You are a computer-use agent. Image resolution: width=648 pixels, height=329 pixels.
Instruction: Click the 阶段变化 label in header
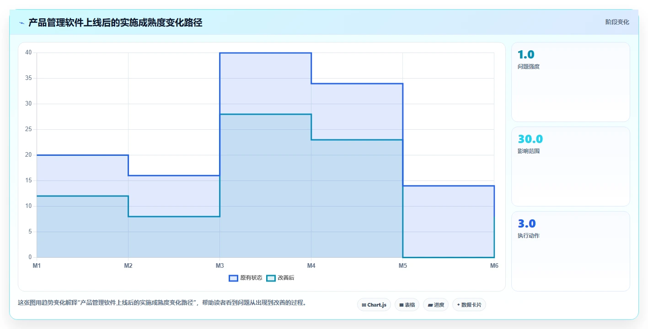617,22
